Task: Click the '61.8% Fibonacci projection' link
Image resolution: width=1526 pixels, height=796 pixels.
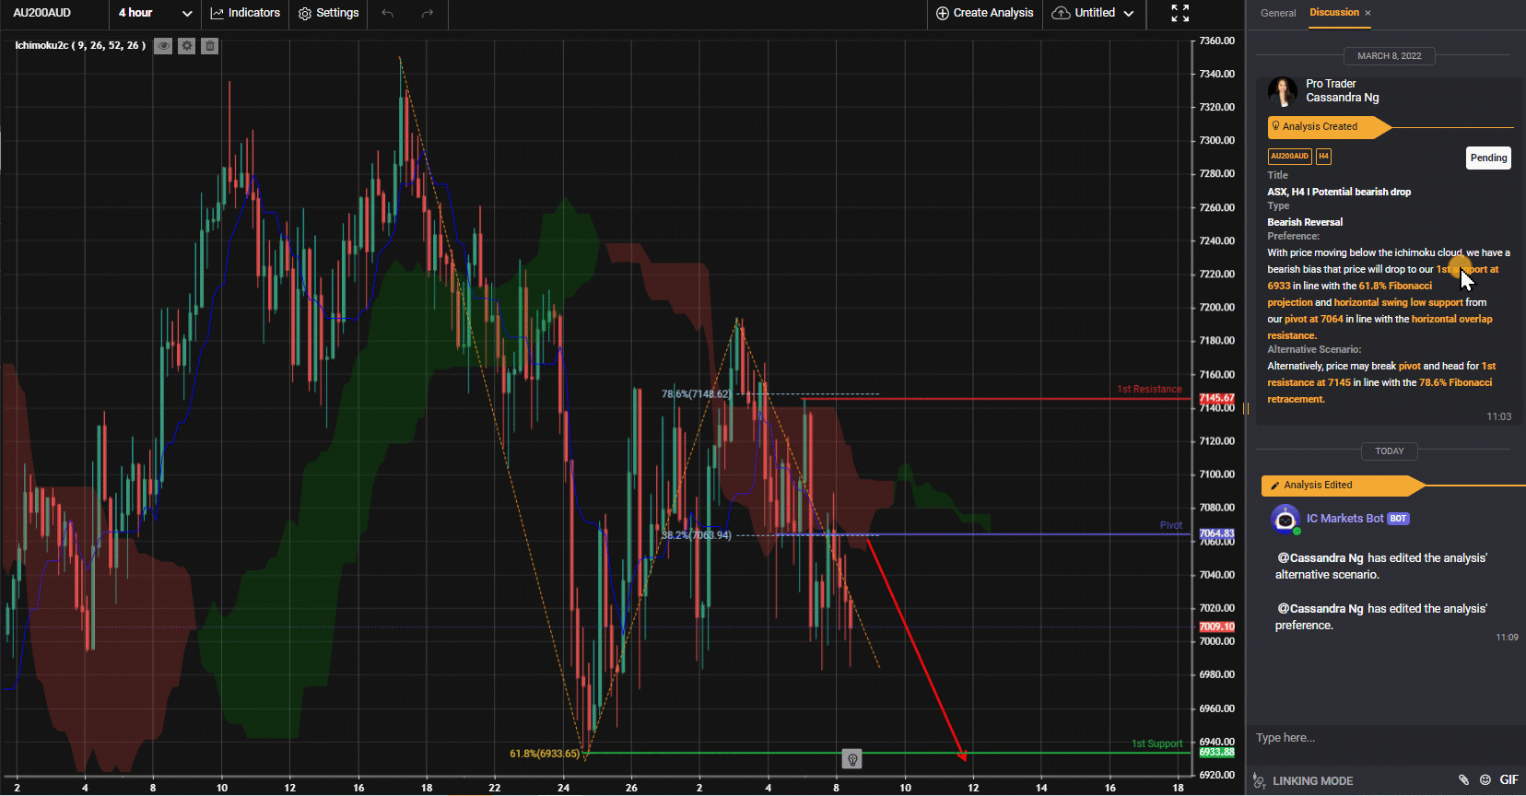Action: click(1350, 294)
